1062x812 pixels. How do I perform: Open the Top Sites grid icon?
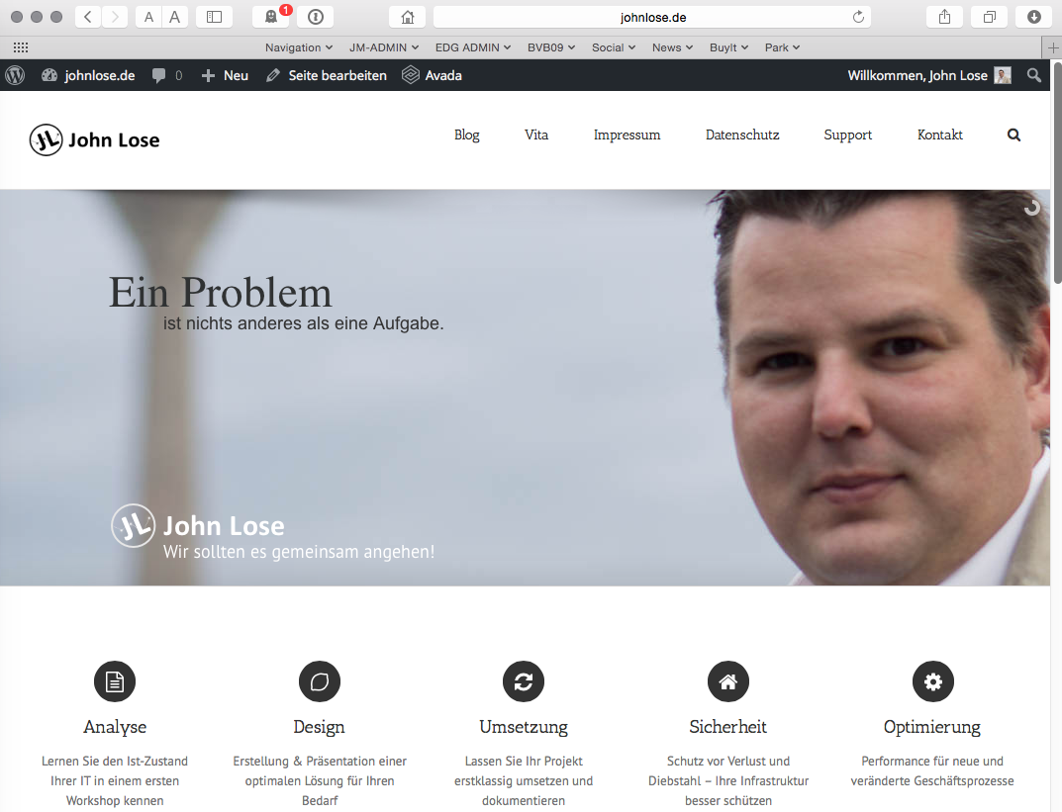21,47
